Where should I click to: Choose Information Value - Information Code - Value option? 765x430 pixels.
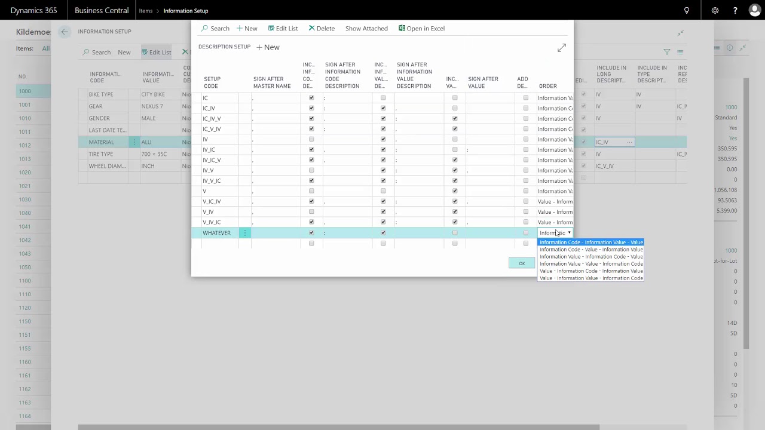591,257
